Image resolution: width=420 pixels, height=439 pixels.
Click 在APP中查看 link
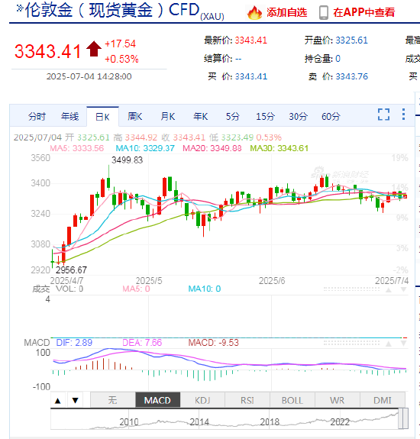tap(364, 13)
